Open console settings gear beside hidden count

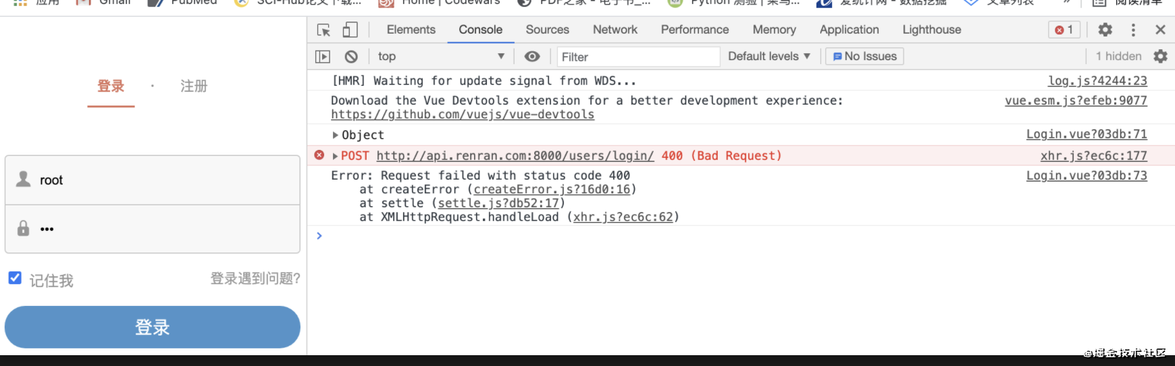pyautogui.click(x=1160, y=57)
